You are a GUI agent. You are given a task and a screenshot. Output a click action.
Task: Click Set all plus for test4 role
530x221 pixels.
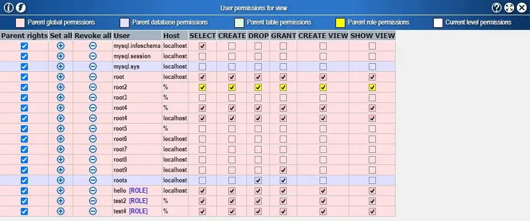(x=61, y=211)
